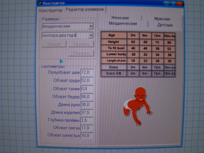Switch to the Редактор размеров tab

[x=85, y=10]
